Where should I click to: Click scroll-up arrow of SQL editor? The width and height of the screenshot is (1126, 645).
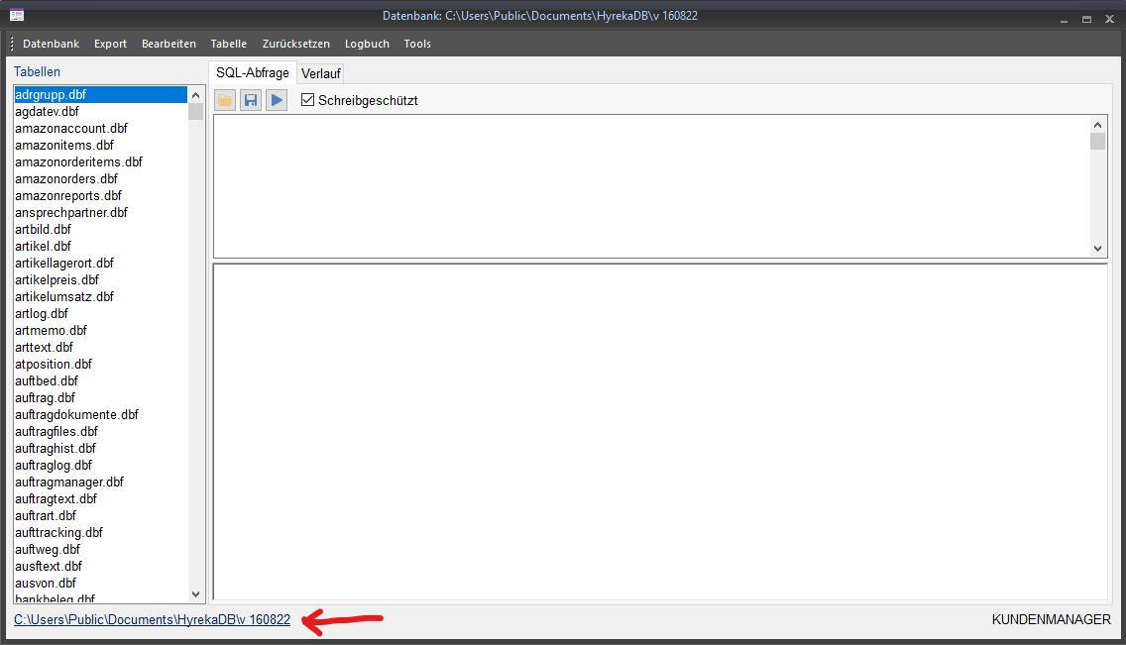[x=1097, y=125]
